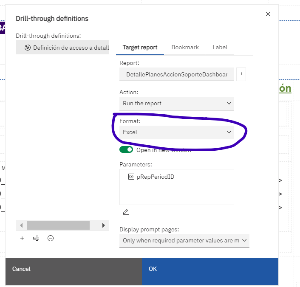The width and height of the screenshot is (300, 287).
Task: Switch to the Label tab
Action: 220,48
